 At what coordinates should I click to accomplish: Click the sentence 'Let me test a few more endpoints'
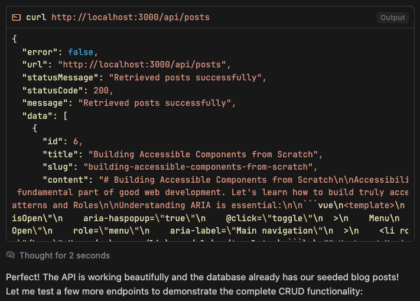(184, 291)
